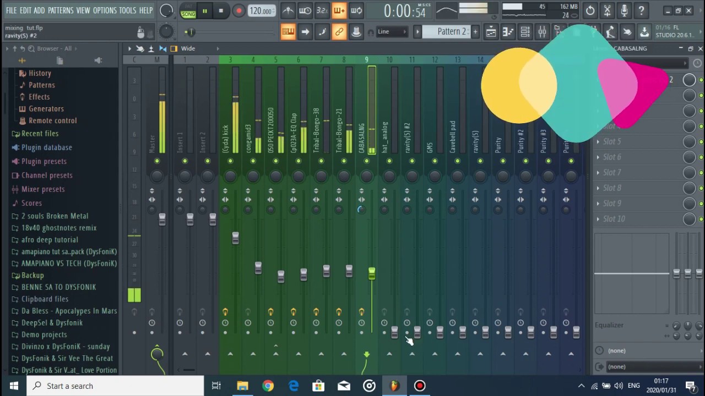Toggle the recording countdown icon
Screen dimensions: 705x396
[x=322, y=10]
